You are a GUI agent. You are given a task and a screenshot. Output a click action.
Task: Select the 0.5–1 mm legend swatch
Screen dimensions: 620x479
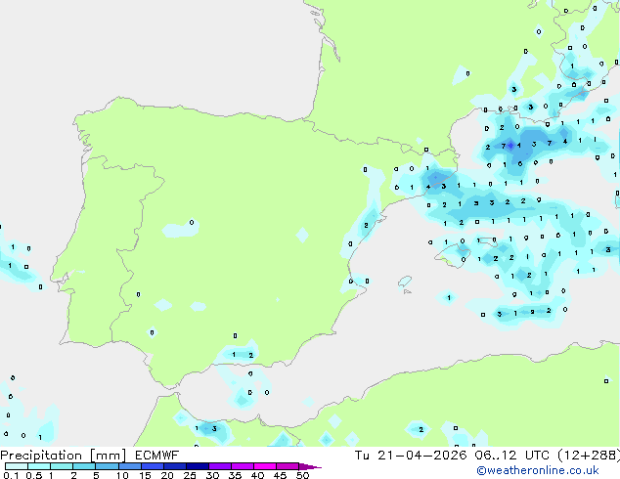click(39, 466)
